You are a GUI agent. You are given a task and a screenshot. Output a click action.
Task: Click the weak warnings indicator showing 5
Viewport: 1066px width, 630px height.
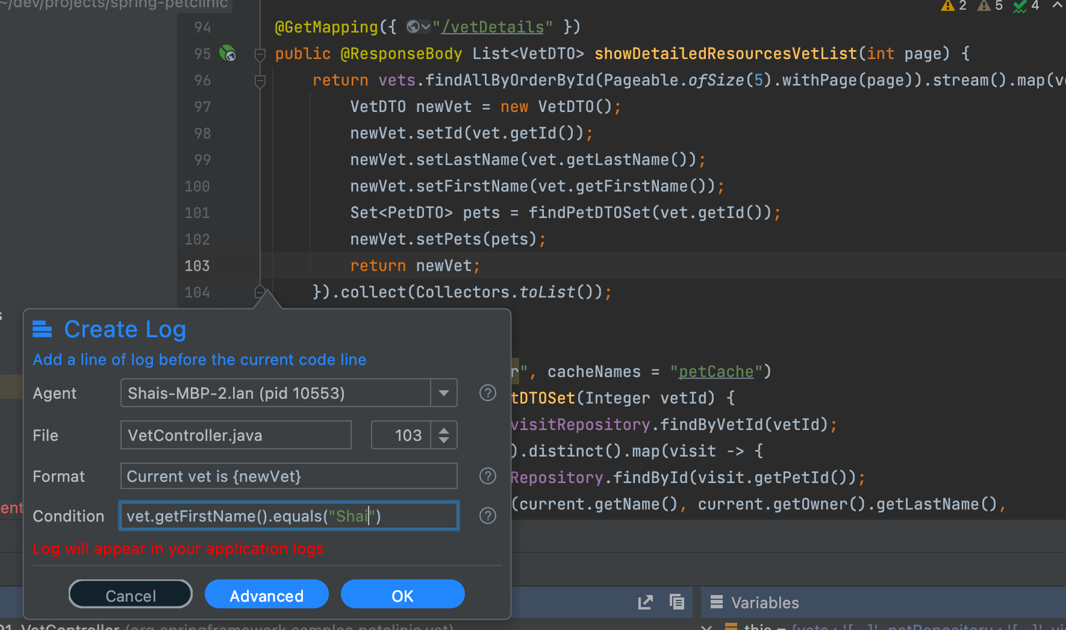pyautogui.click(x=990, y=6)
